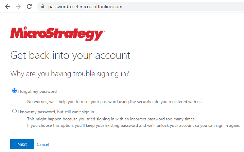Choose 'I know my password' radio button
Image resolution: width=244 pixels, height=152 pixels.
14,111
